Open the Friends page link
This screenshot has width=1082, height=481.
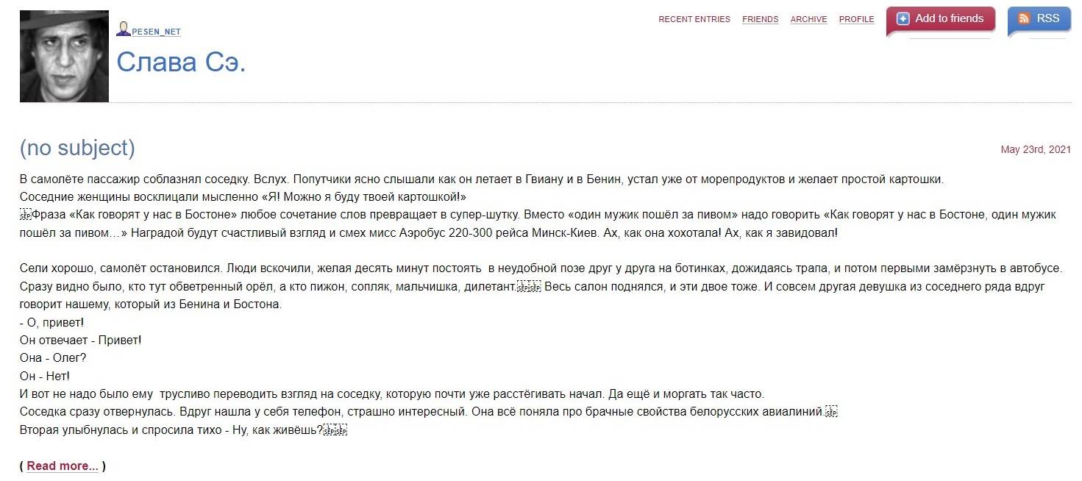pos(760,20)
